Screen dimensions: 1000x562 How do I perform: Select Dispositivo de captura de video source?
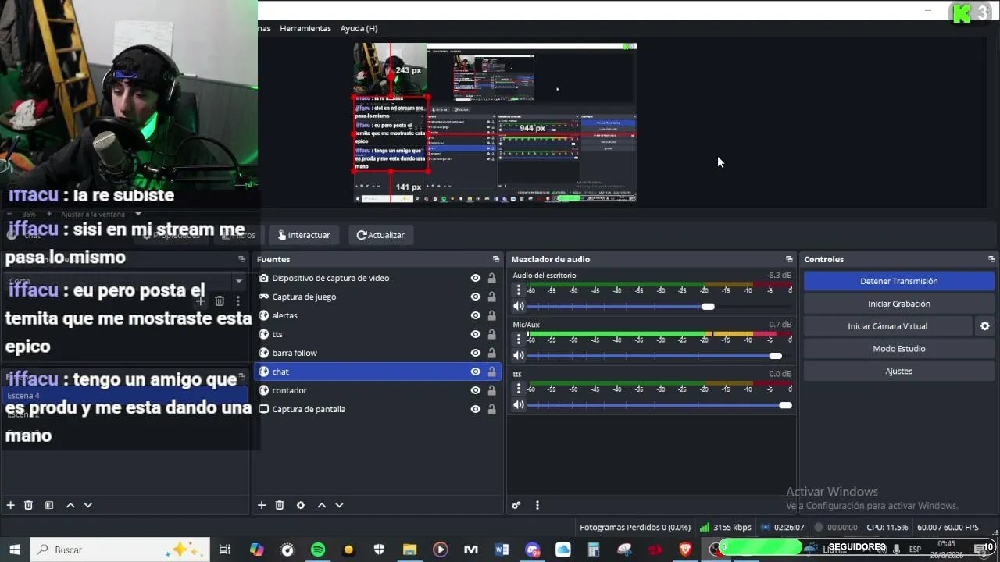(x=330, y=278)
